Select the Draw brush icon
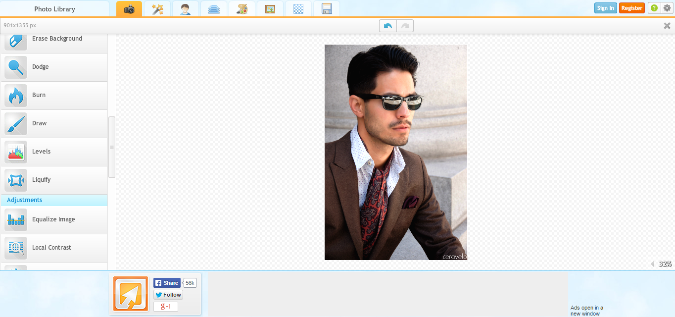675x317 pixels. pos(16,124)
